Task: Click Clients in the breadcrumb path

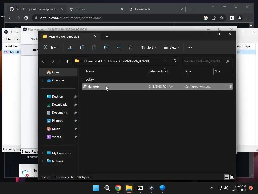Action: coord(112,61)
